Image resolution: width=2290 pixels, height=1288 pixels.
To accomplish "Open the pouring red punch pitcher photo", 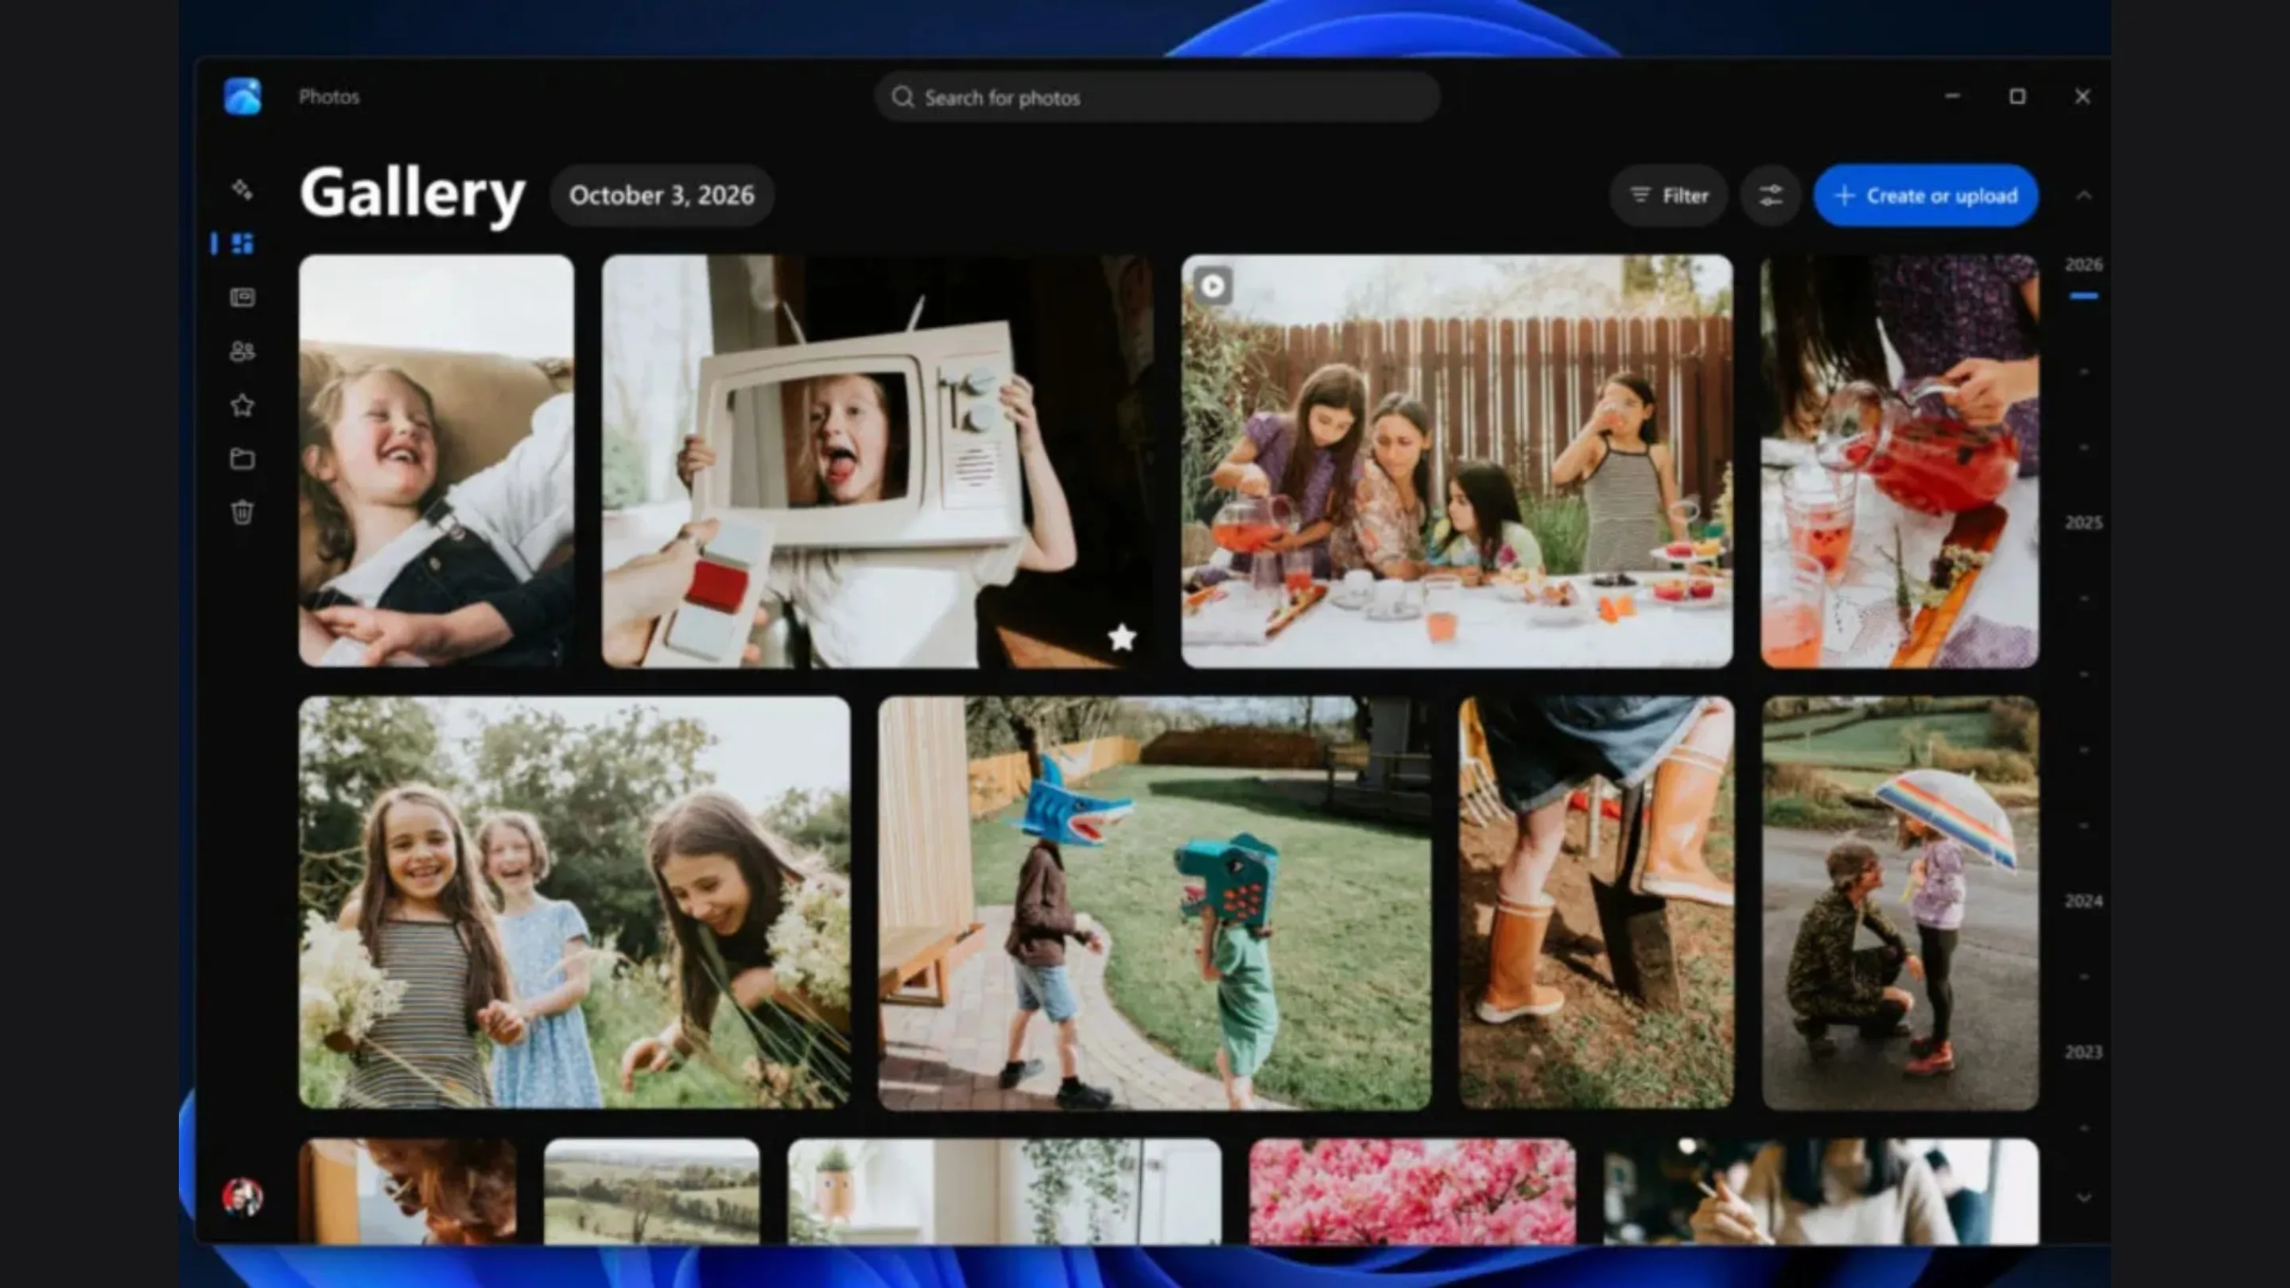I will point(1900,460).
